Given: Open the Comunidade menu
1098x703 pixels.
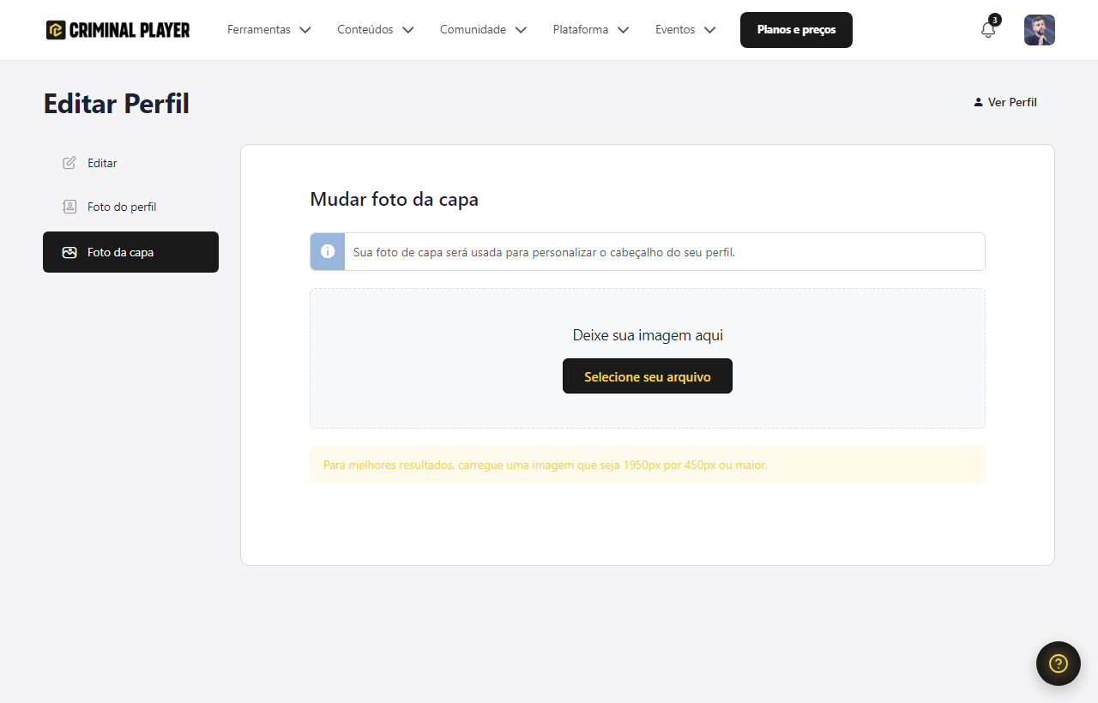Looking at the screenshot, I should coord(473,30).
